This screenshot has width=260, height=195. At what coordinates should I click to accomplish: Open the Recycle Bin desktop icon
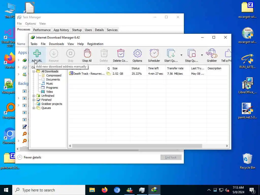pyautogui.click(x=247, y=161)
